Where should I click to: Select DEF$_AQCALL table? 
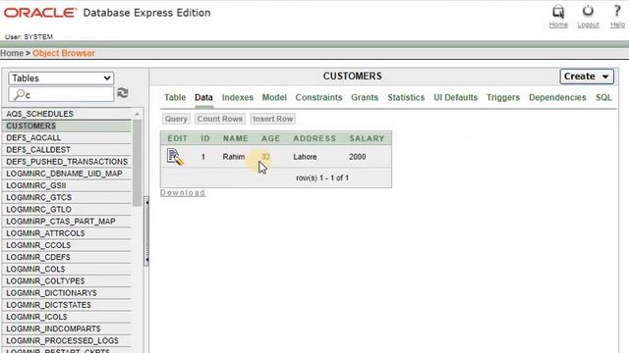point(67,137)
